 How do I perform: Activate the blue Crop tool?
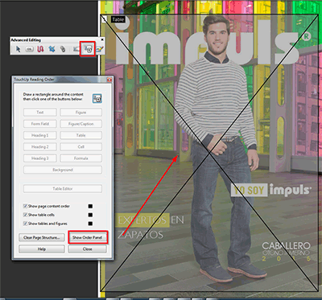point(52,49)
